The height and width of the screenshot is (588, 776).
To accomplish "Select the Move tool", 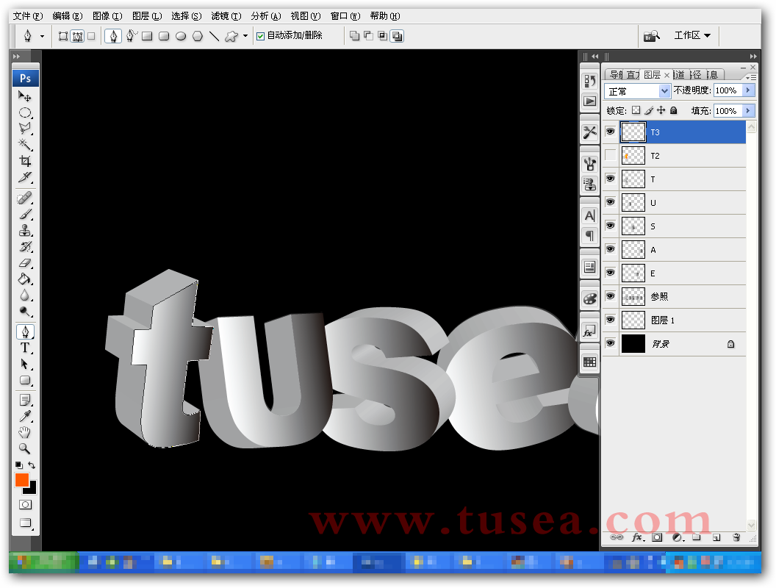I will click(x=25, y=96).
